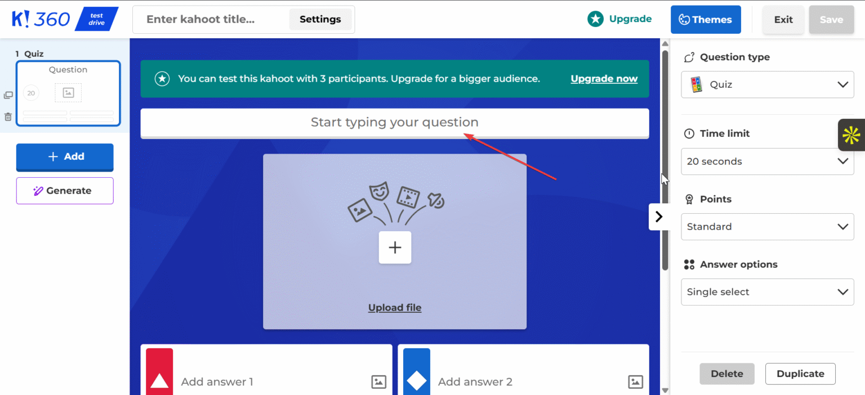Viewport: 865px width, 395px height.
Task: Add an image to answer 2
Action: pyautogui.click(x=636, y=381)
